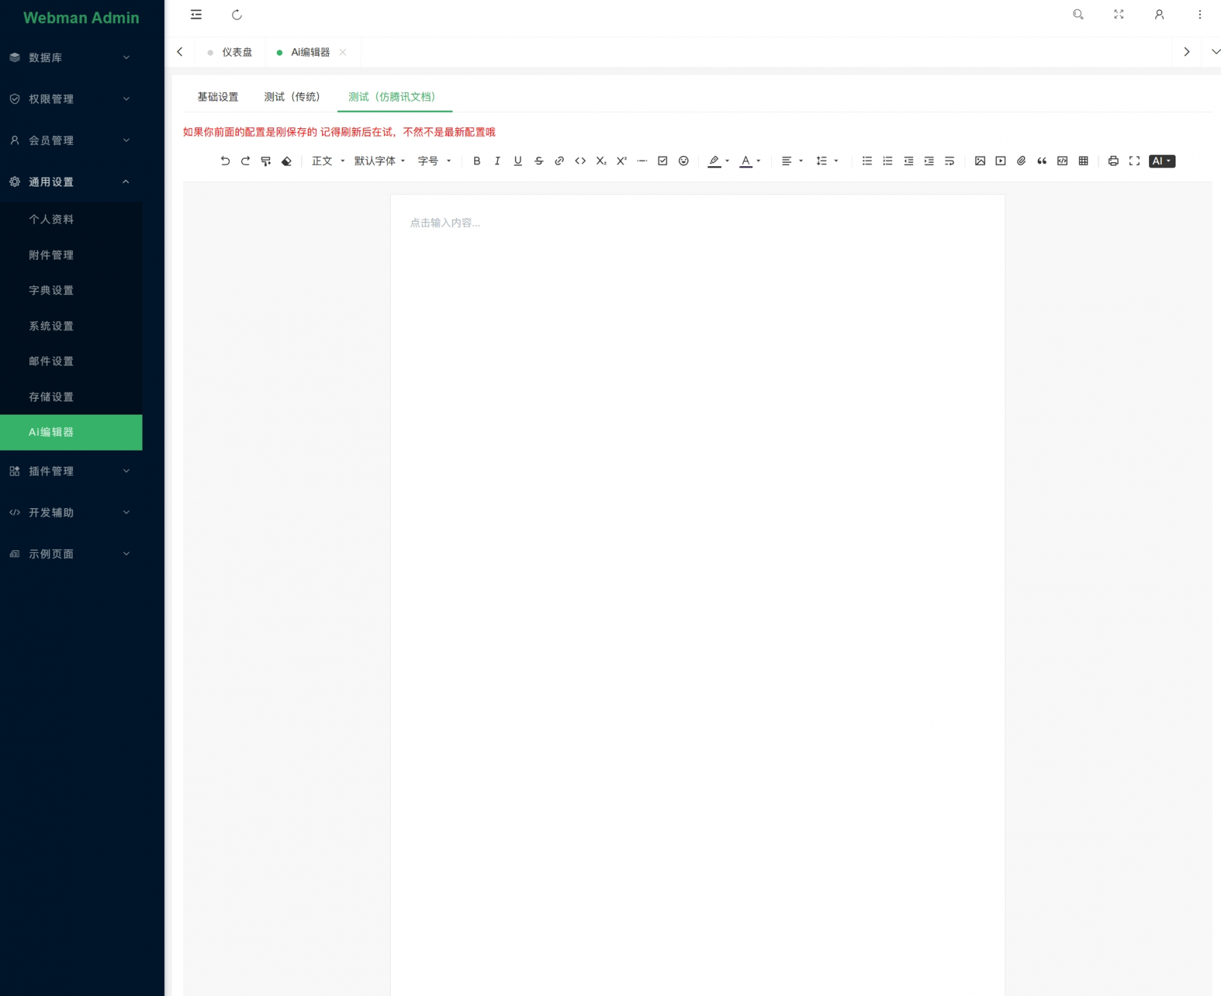Screen dimensions: 1221x996
Task: Apply subscript formatting
Action: [601, 161]
